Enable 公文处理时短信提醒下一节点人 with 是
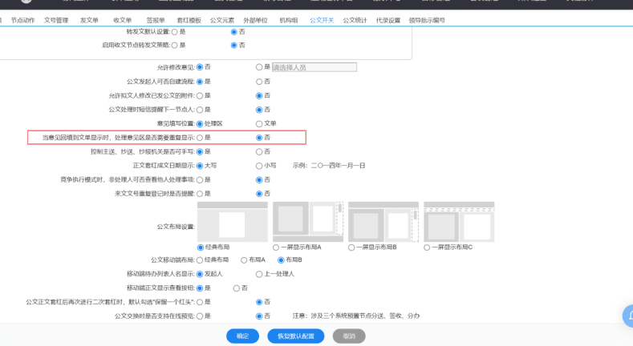Image resolution: width=633 pixels, height=346 pixels. point(200,110)
